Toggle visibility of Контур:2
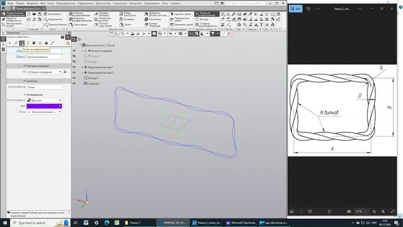Viewport: 403px width, 227px height. (x=74, y=78)
